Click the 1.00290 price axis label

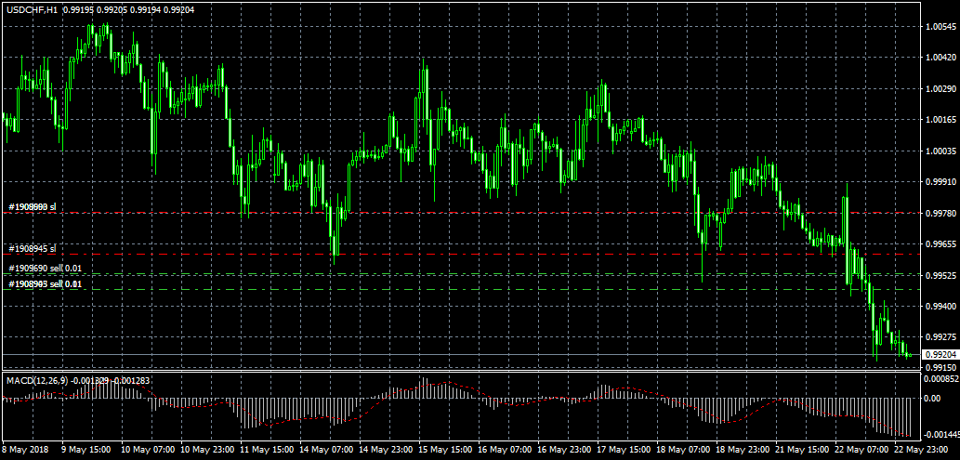pyautogui.click(x=940, y=88)
